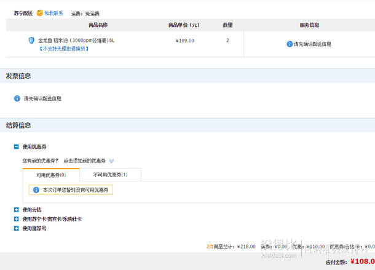The width and height of the screenshot is (375, 270).
Task: Click the 结算信息 section heading
Action: click(x=18, y=125)
